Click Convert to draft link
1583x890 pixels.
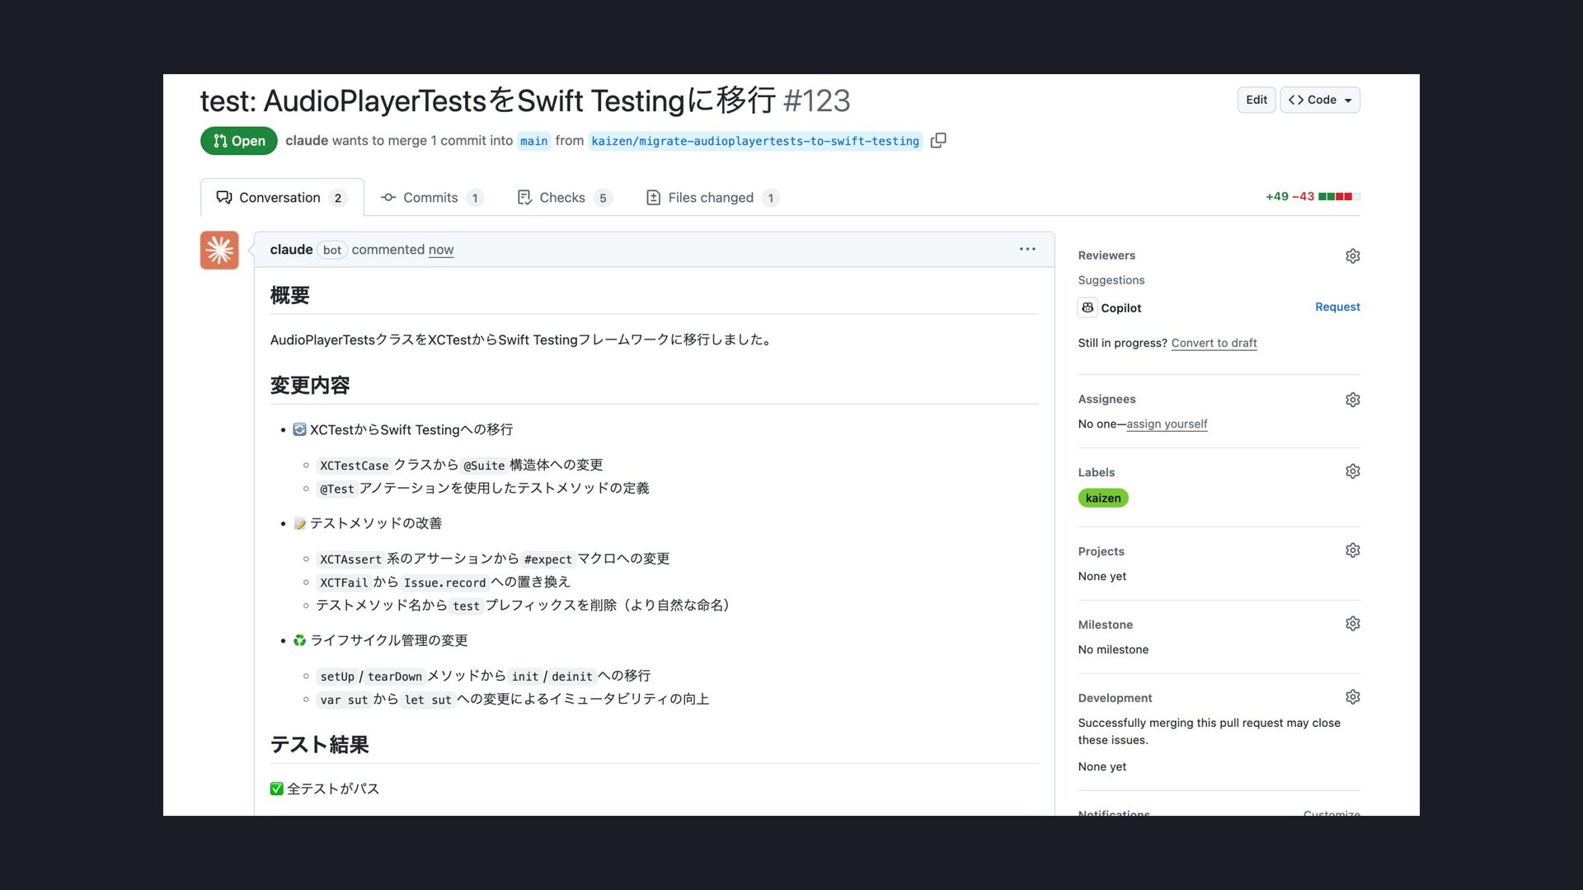click(x=1214, y=343)
